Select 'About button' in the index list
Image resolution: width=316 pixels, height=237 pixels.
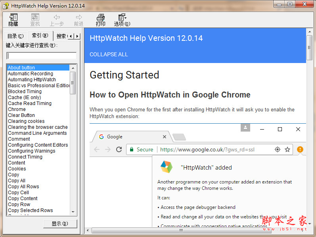click(x=38, y=67)
